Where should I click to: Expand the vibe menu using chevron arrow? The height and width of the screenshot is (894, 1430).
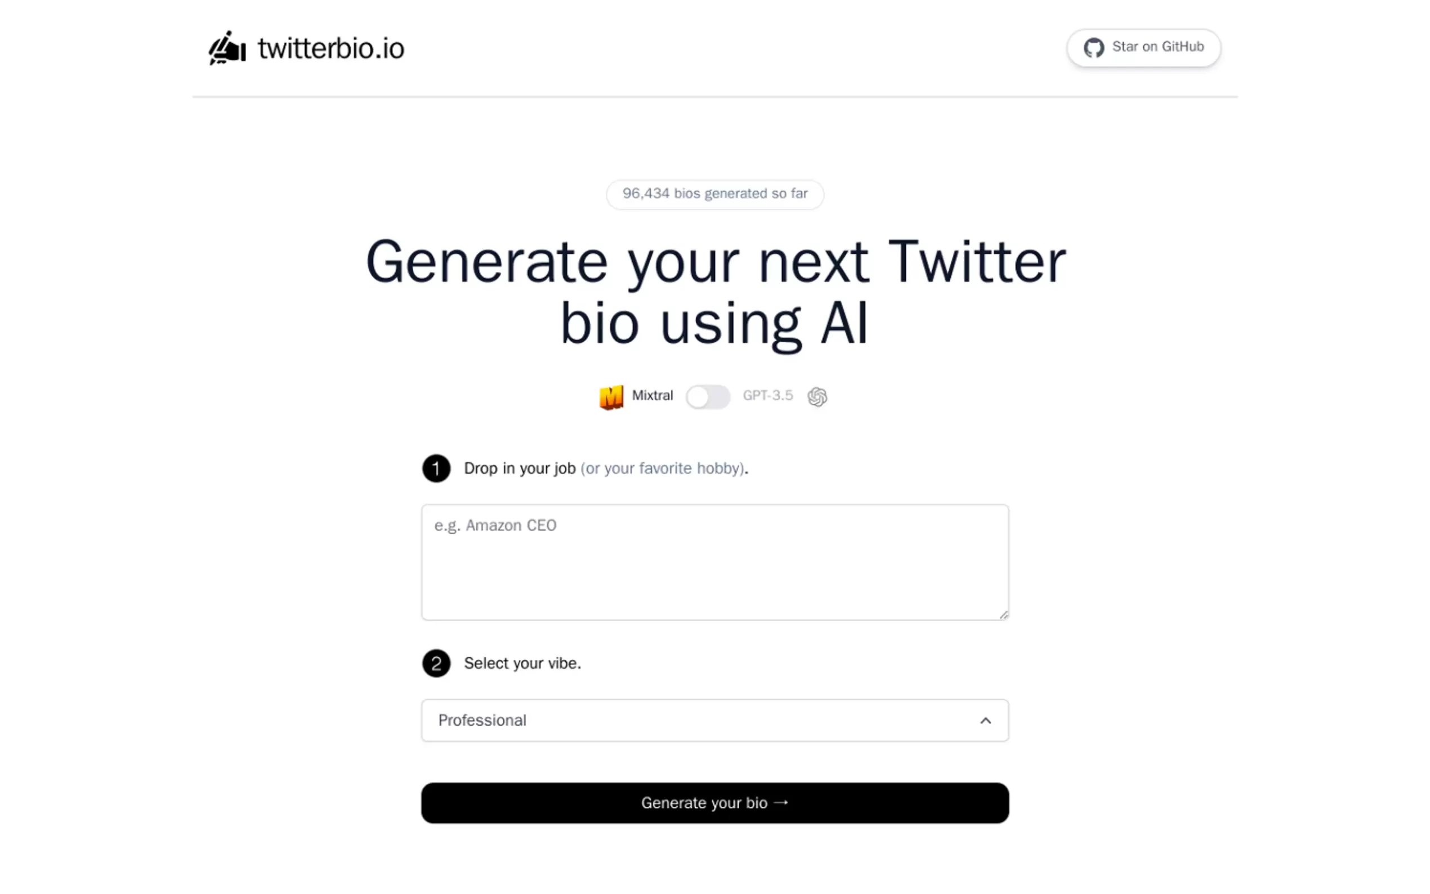pyautogui.click(x=985, y=721)
